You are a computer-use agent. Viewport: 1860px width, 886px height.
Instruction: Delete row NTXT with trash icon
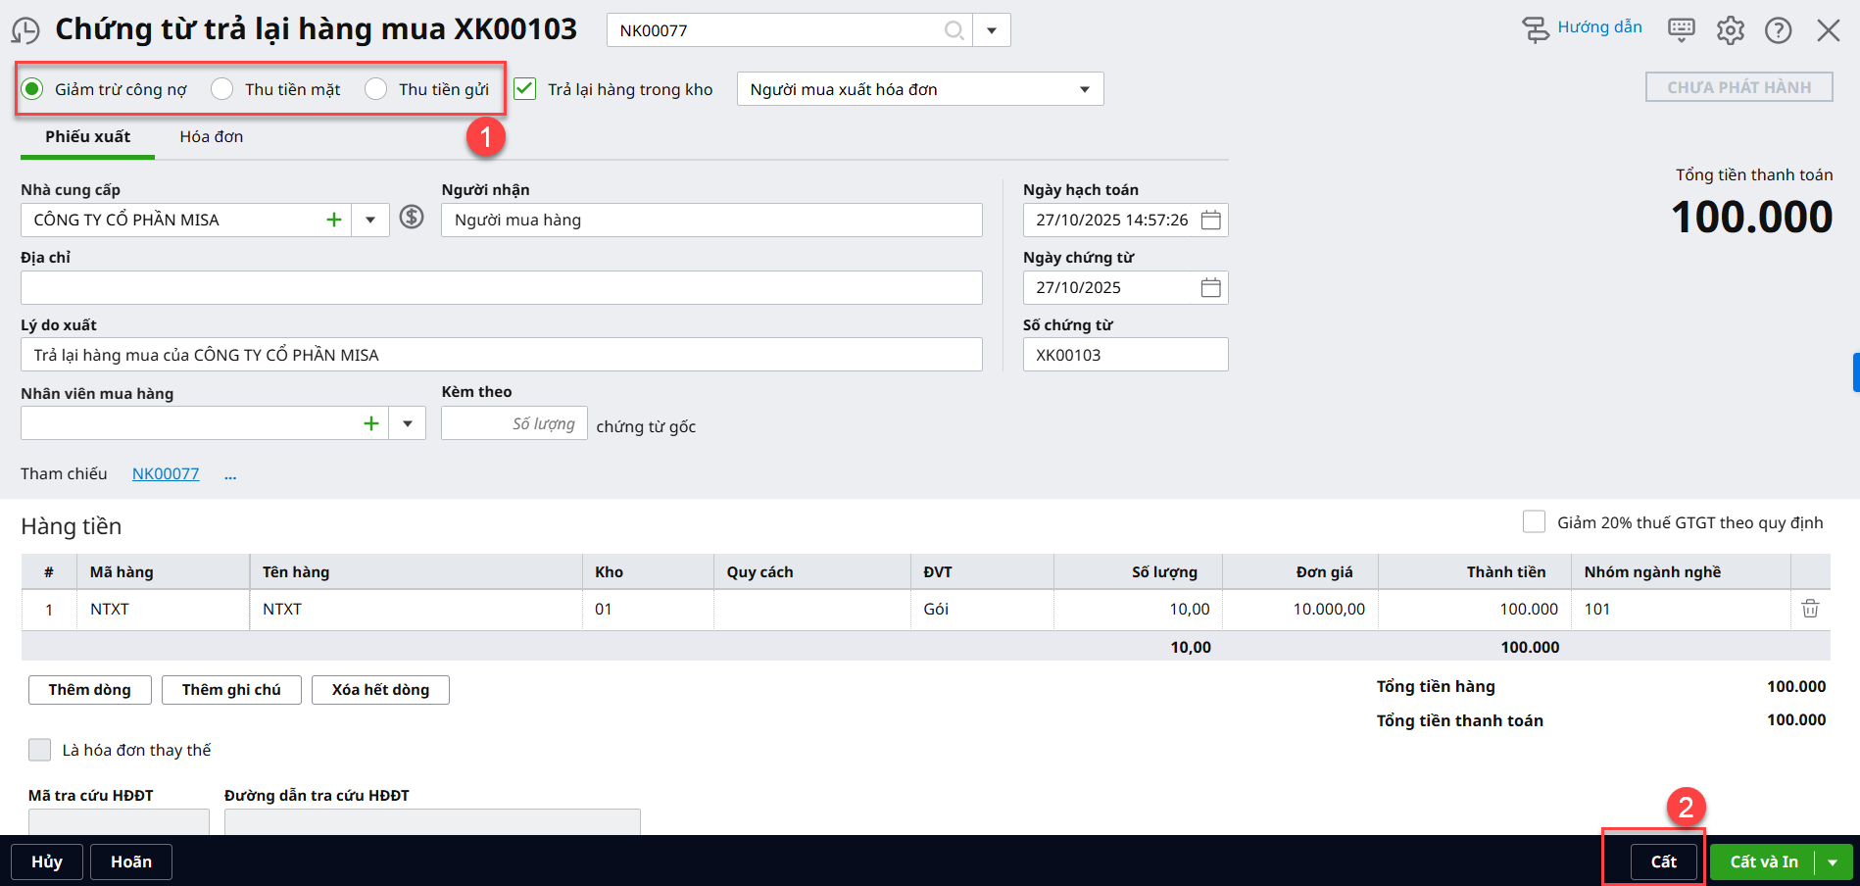1809,609
